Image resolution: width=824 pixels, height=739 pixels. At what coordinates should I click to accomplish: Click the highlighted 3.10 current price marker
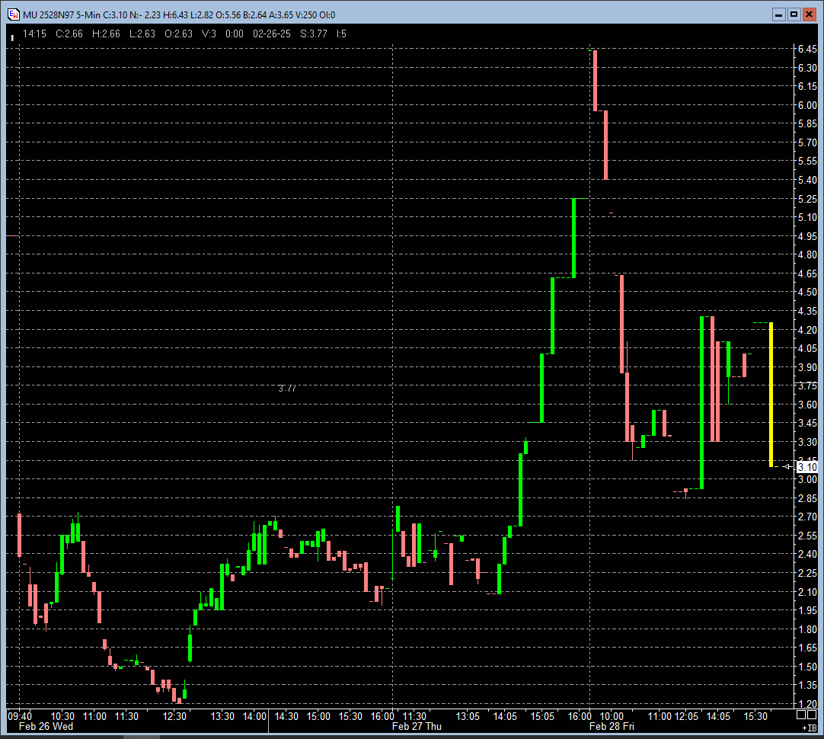click(x=807, y=467)
